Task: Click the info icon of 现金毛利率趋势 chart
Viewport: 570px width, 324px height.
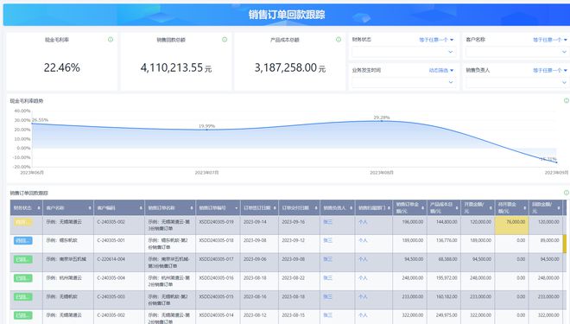Action: click(567, 100)
